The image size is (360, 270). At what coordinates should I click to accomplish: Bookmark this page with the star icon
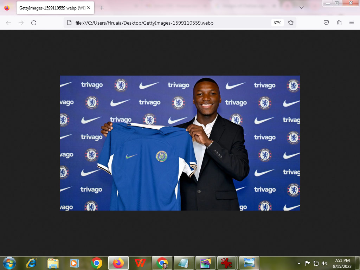coord(291,23)
